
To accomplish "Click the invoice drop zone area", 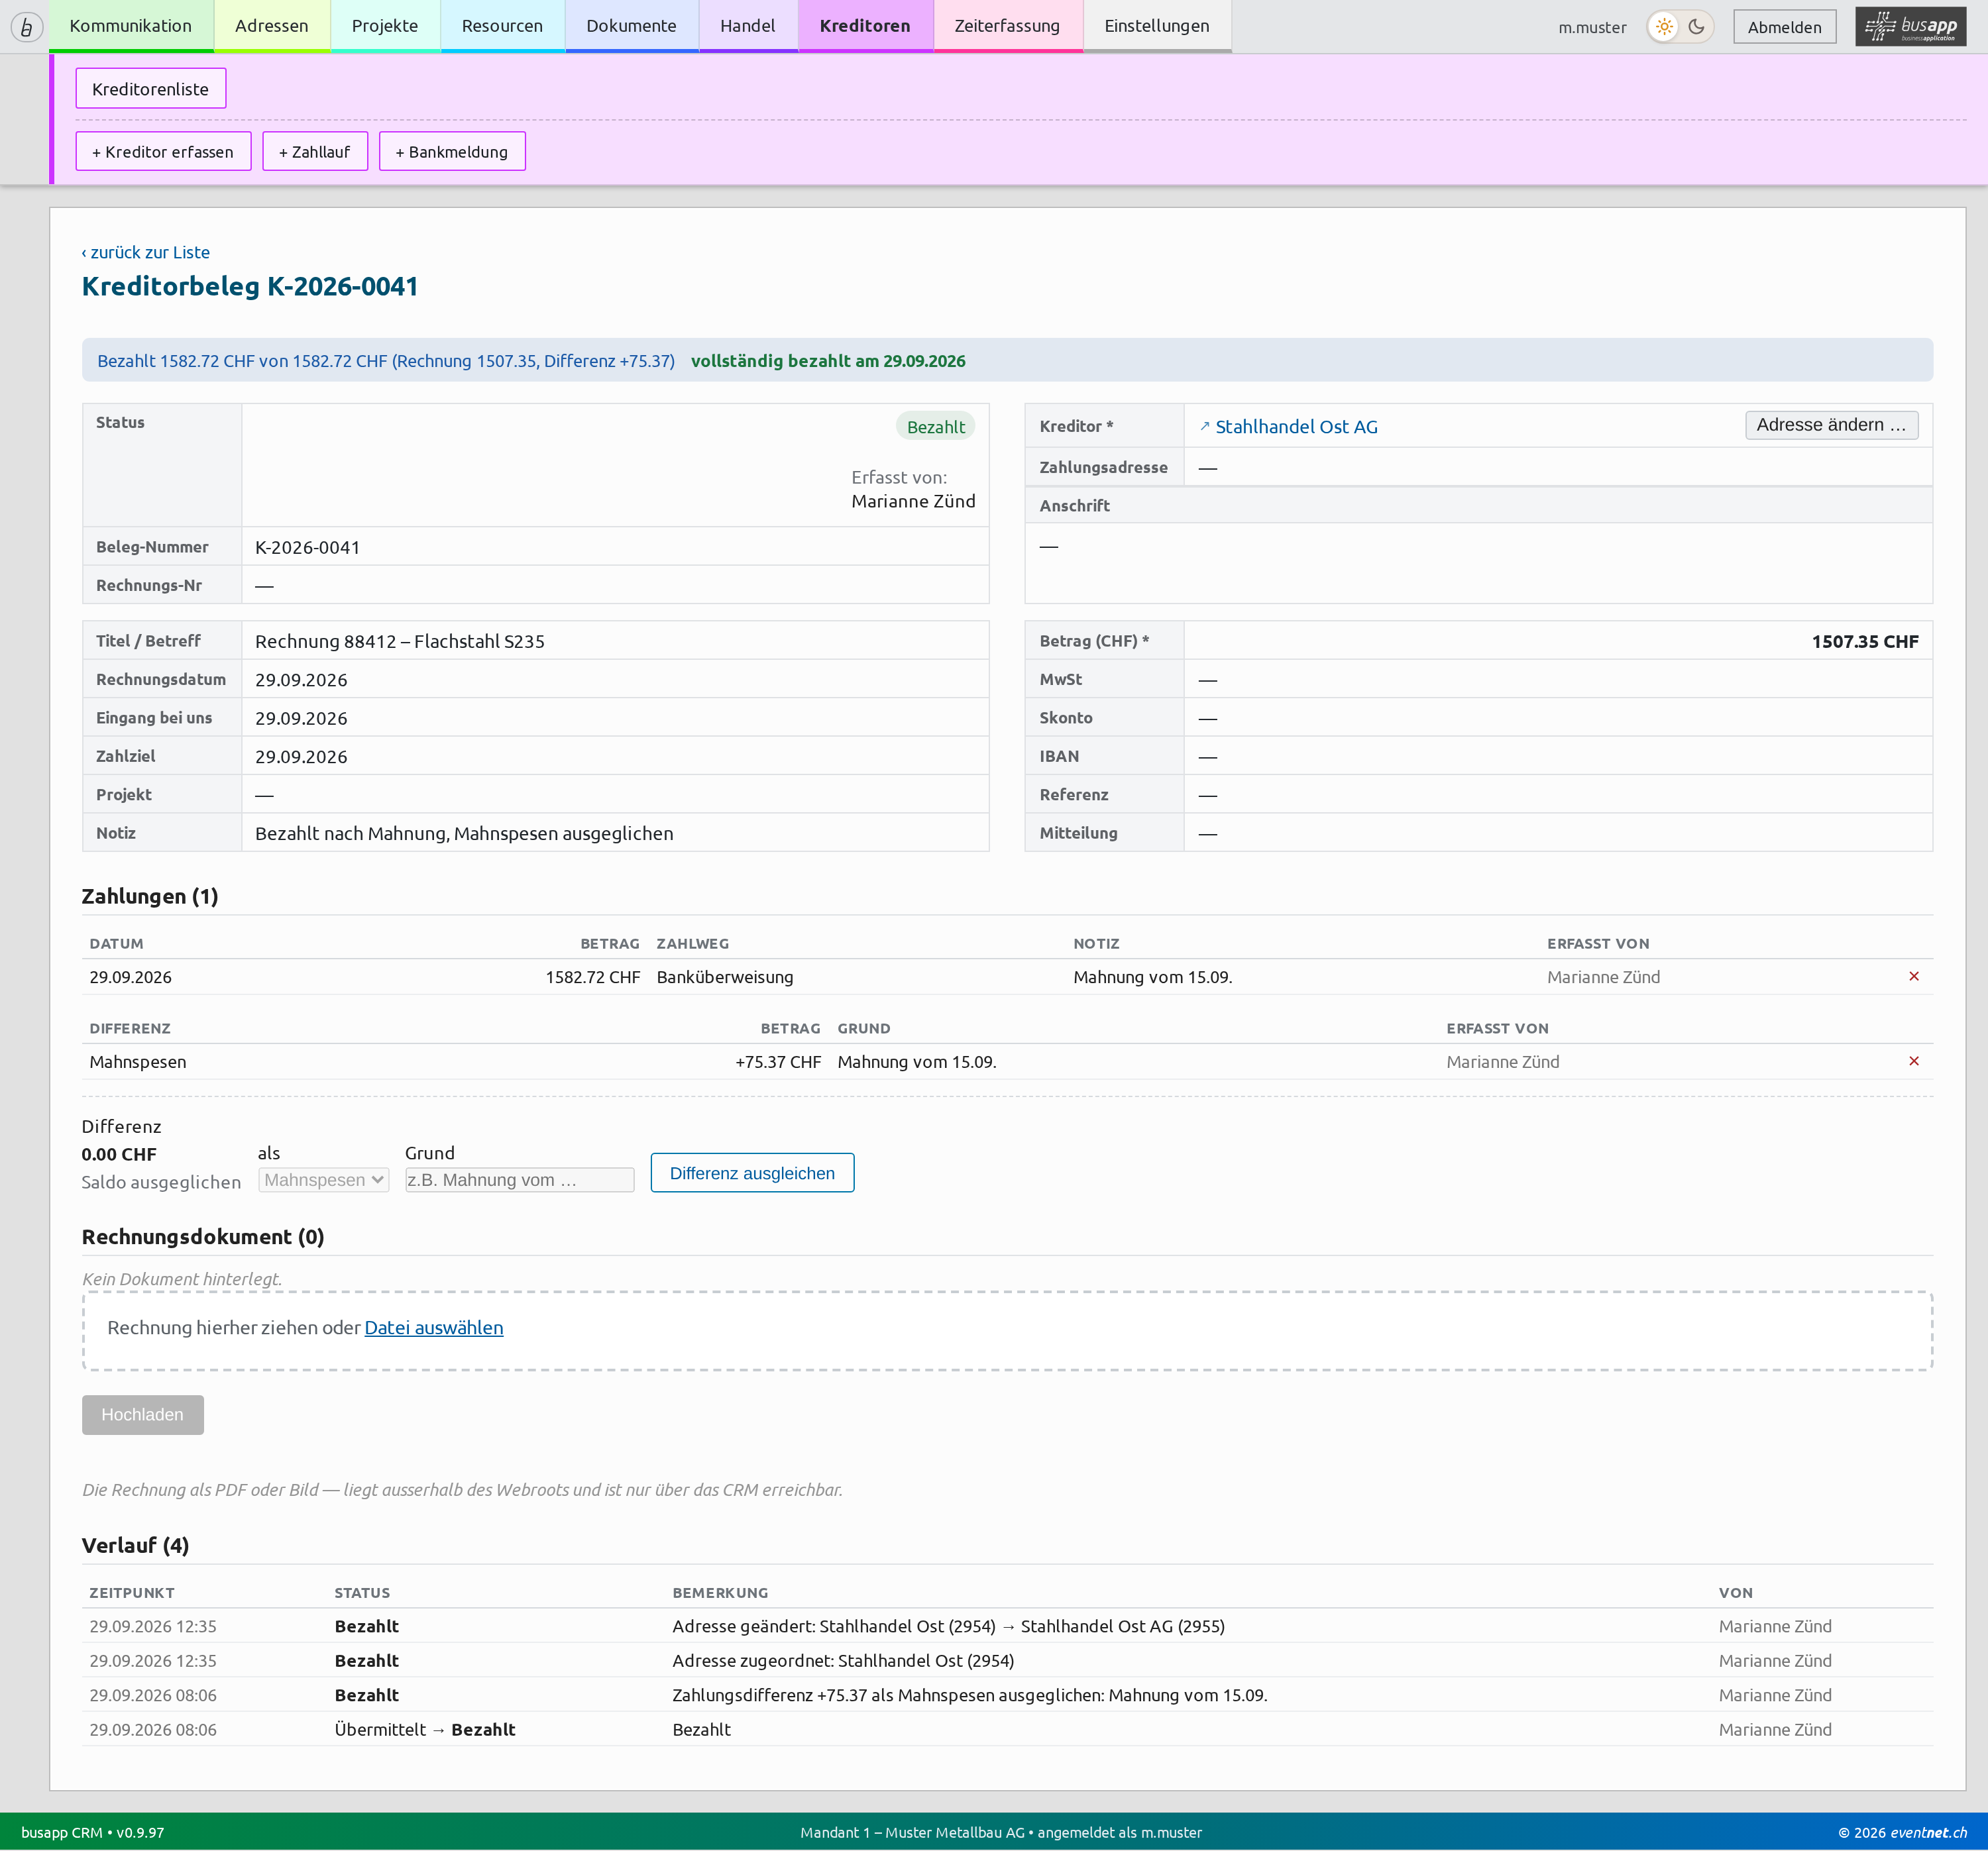I will 1007,1330.
